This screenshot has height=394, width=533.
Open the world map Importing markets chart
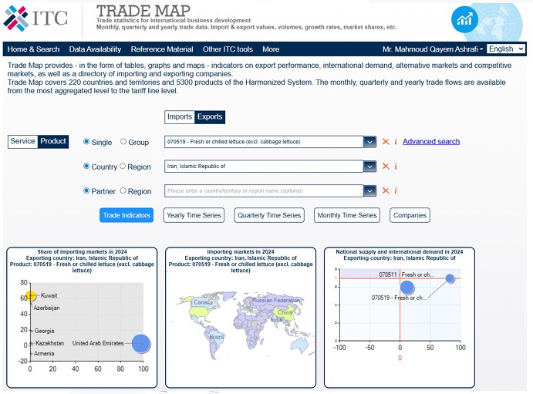pyautogui.click(x=241, y=318)
